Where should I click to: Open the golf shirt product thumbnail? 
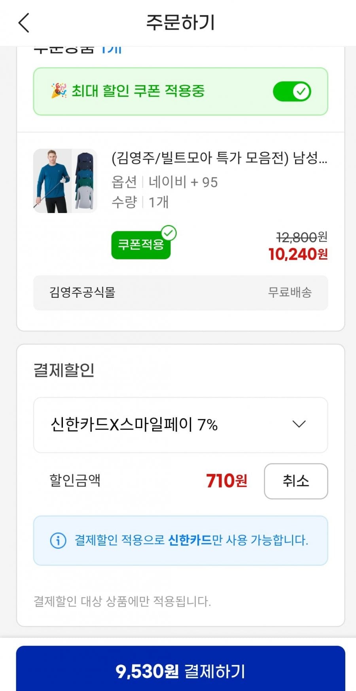[65, 181]
